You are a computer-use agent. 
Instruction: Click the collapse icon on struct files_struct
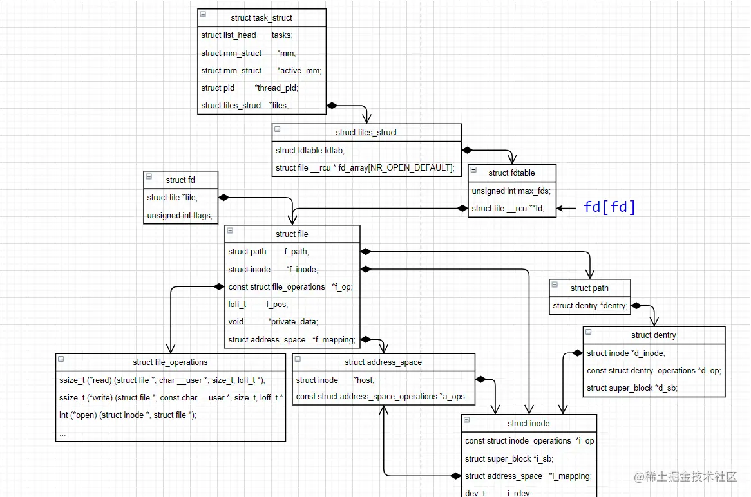(x=276, y=129)
